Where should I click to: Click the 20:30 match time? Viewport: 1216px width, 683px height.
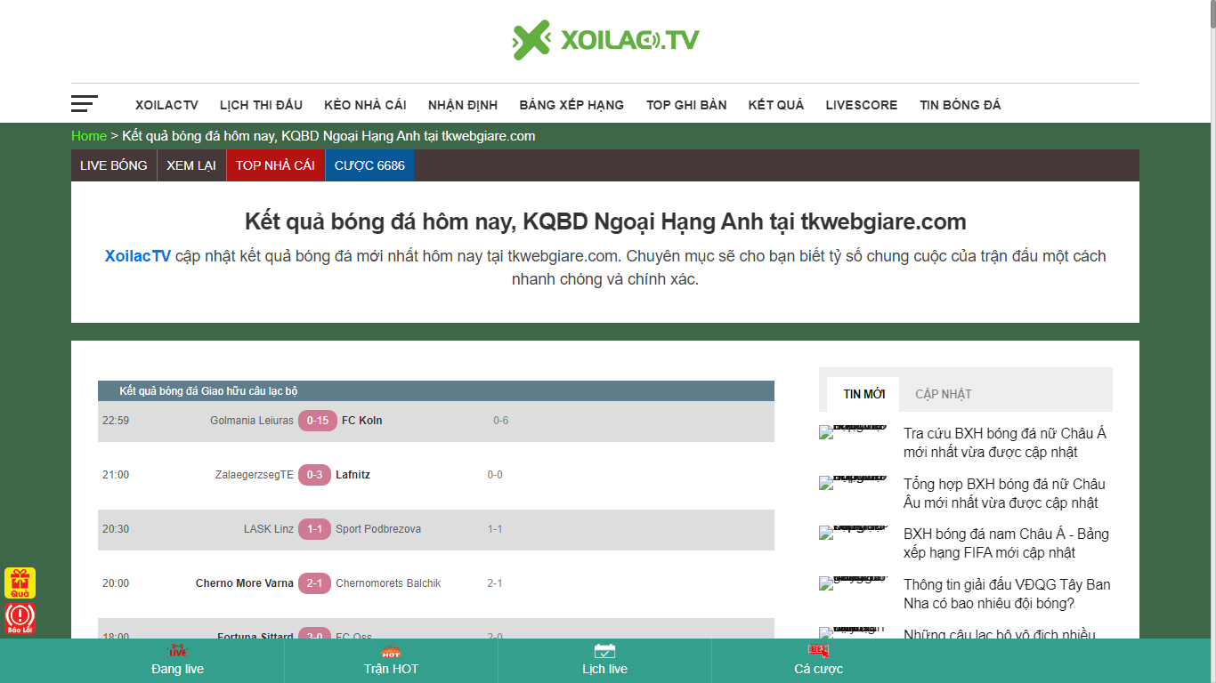116,529
